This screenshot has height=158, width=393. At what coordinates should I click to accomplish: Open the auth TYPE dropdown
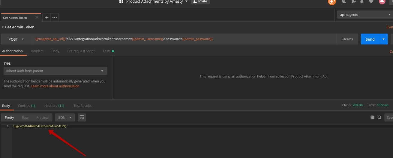tap(55, 71)
